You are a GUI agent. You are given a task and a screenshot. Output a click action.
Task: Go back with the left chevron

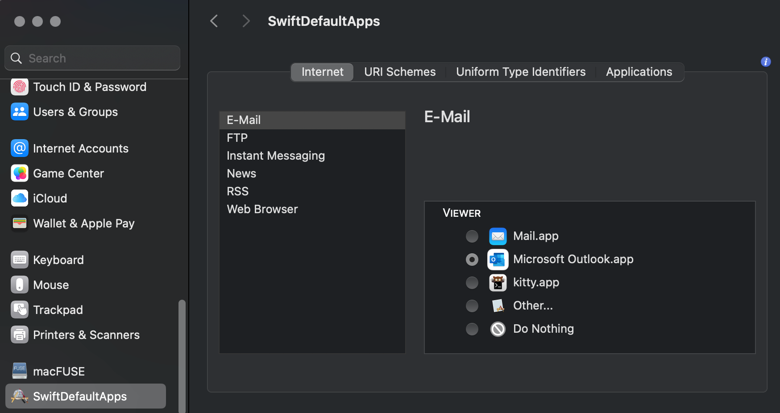215,21
